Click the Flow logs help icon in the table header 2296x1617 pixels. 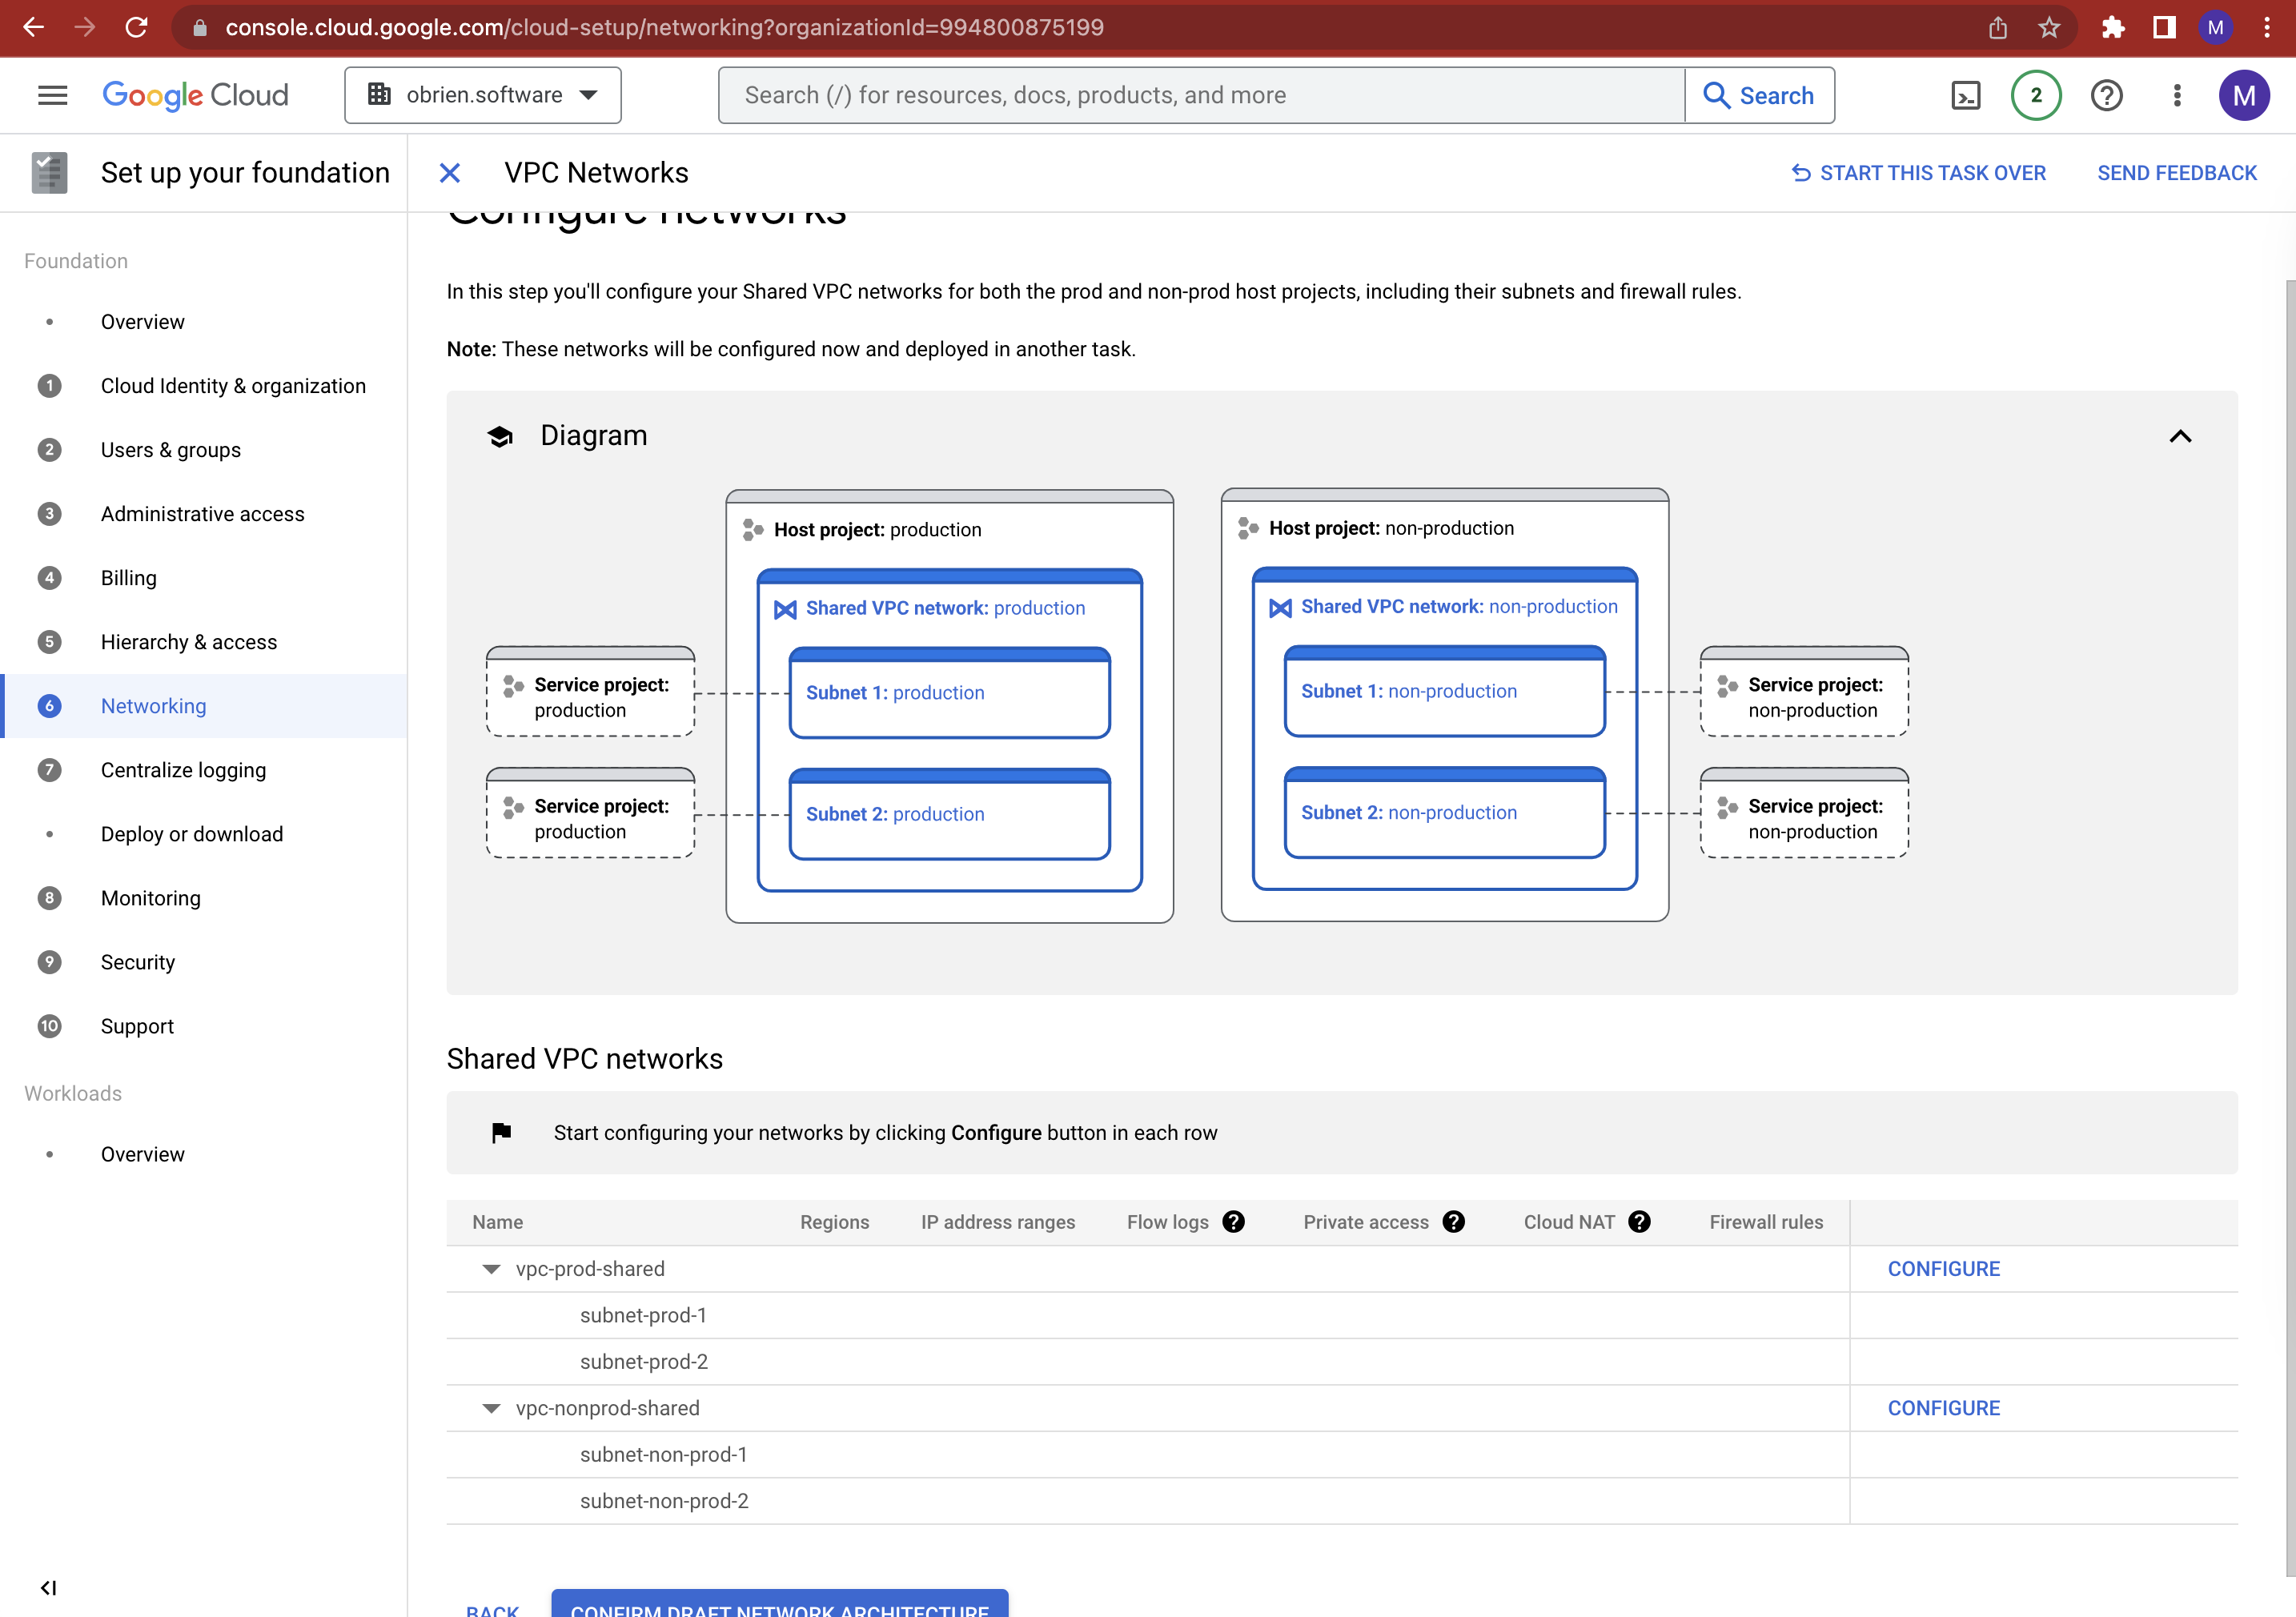1234,1221
